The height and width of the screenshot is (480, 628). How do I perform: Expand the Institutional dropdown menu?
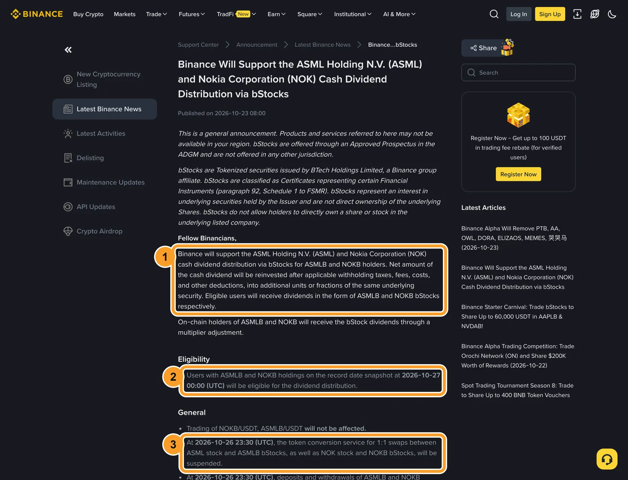(x=352, y=14)
